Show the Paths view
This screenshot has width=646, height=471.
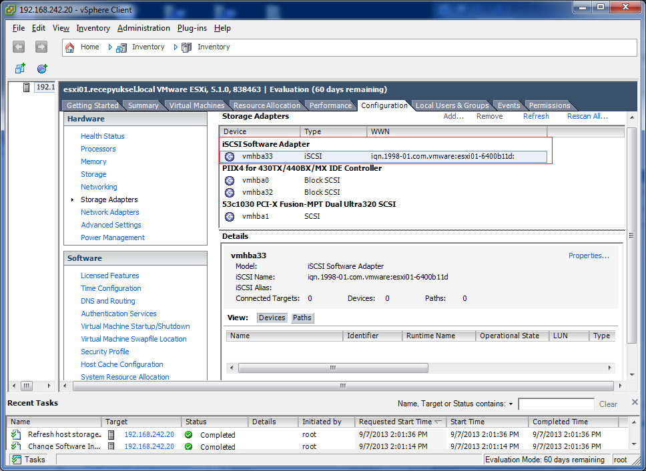(302, 318)
